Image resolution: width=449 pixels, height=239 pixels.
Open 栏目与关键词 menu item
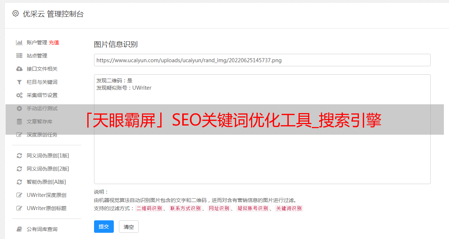[42, 82]
